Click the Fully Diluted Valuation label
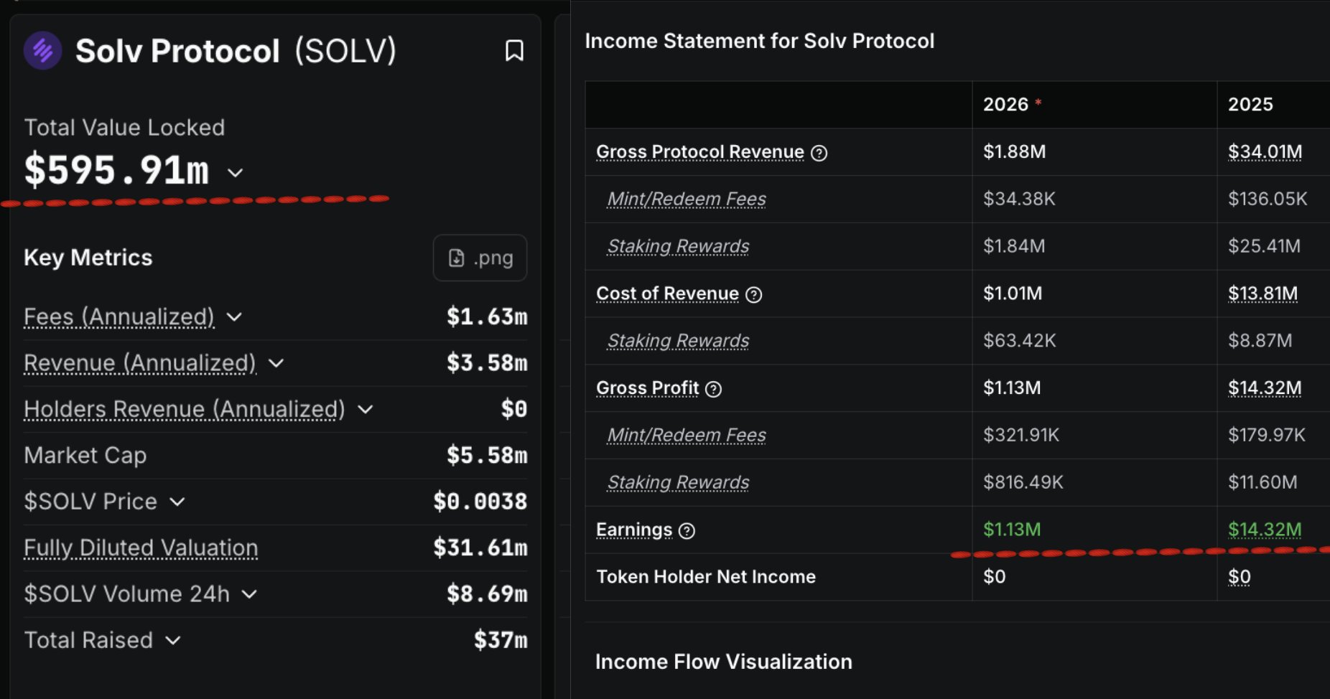Image resolution: width=1330 pixels, height=699 pixels. 141,548
